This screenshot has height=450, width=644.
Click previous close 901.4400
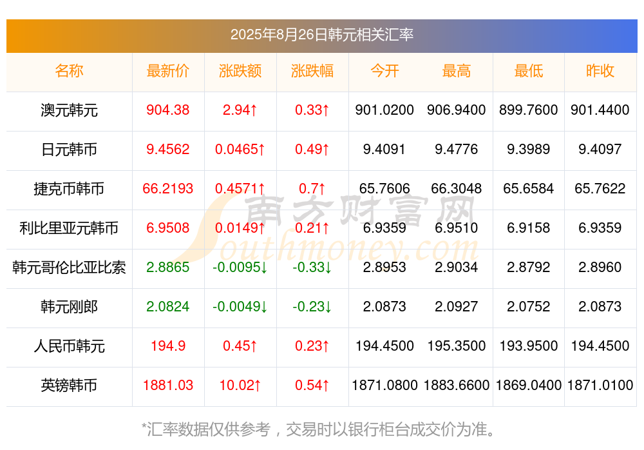point(600,110)
